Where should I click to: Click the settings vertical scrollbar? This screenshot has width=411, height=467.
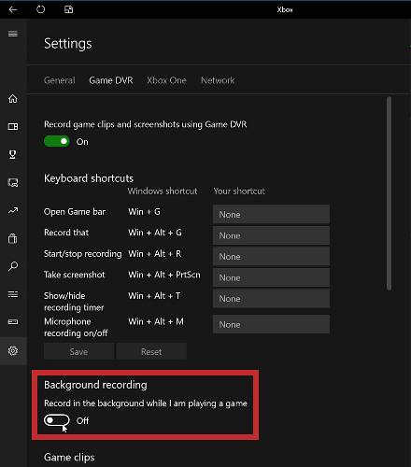coord(389,193)
